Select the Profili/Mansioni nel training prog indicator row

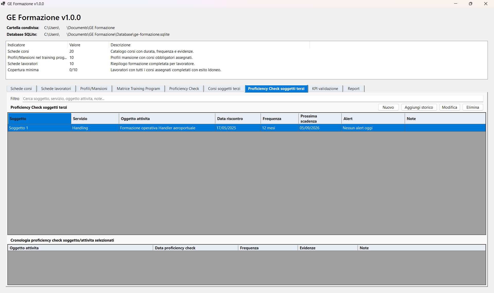click(158, 58)
